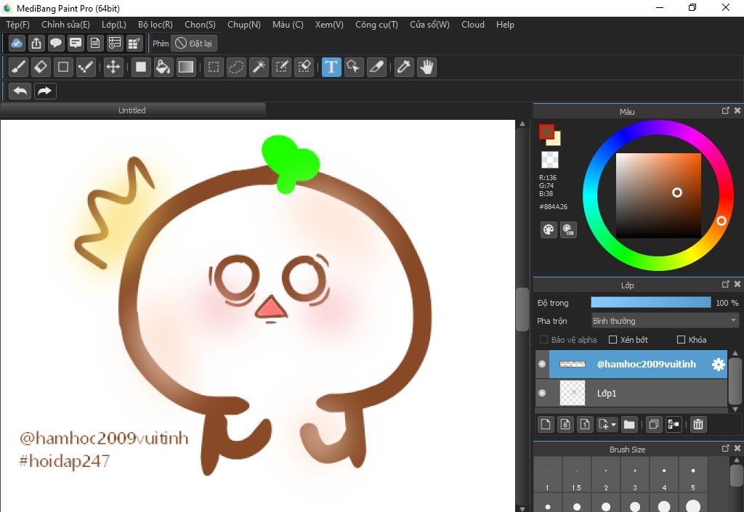This screenshot has width=744, height=512.
Task: Hide the Lớp1 layer
Action: pyautogui.click(x=542, y=393)
